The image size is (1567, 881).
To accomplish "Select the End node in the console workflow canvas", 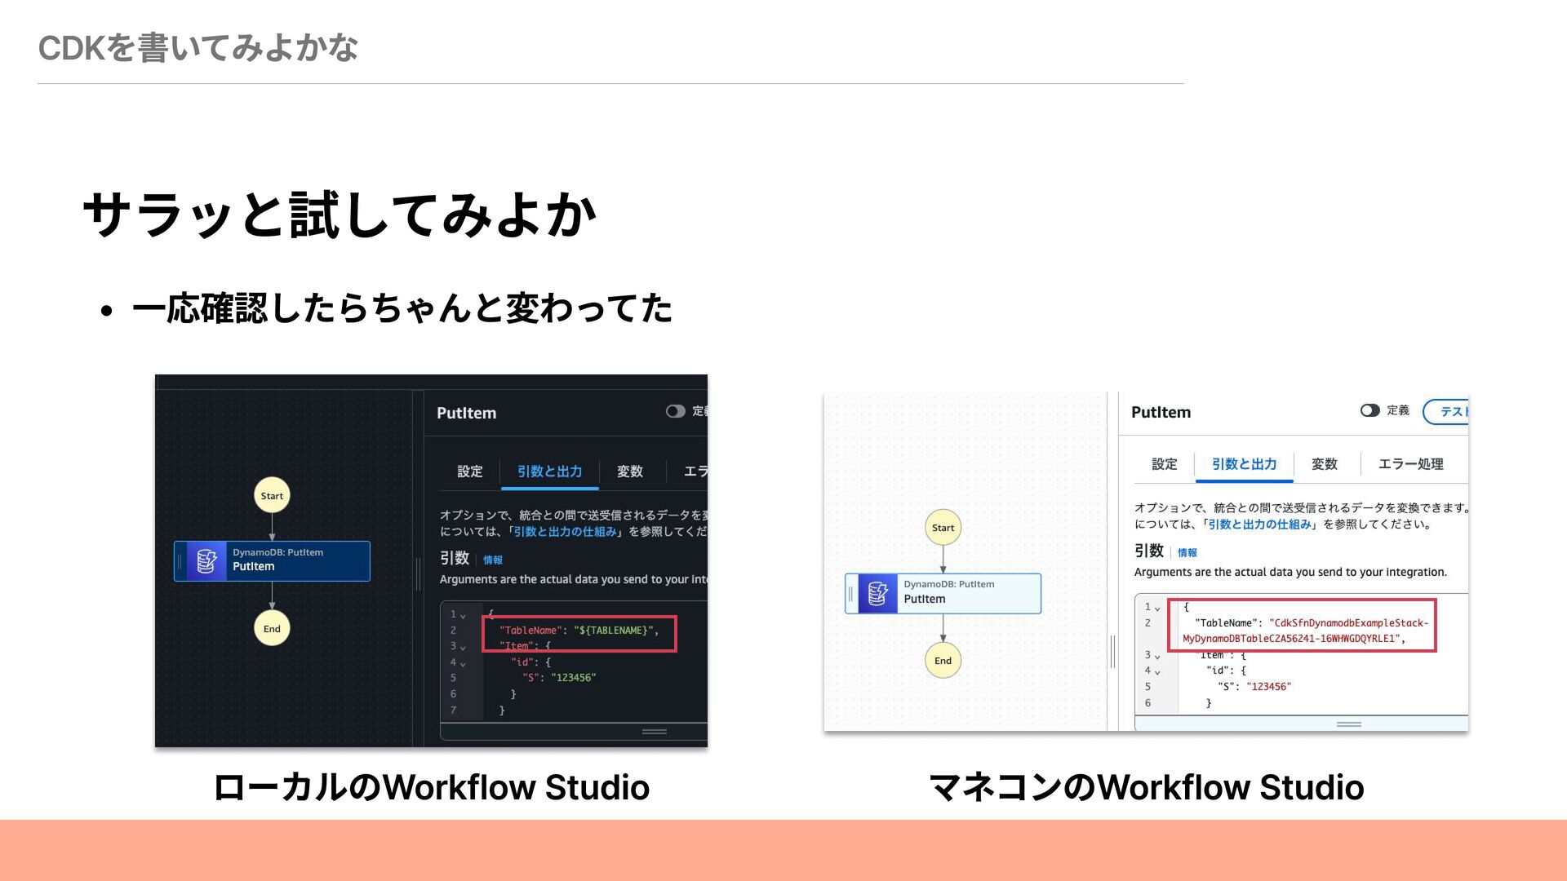I will tap(943, 661).
